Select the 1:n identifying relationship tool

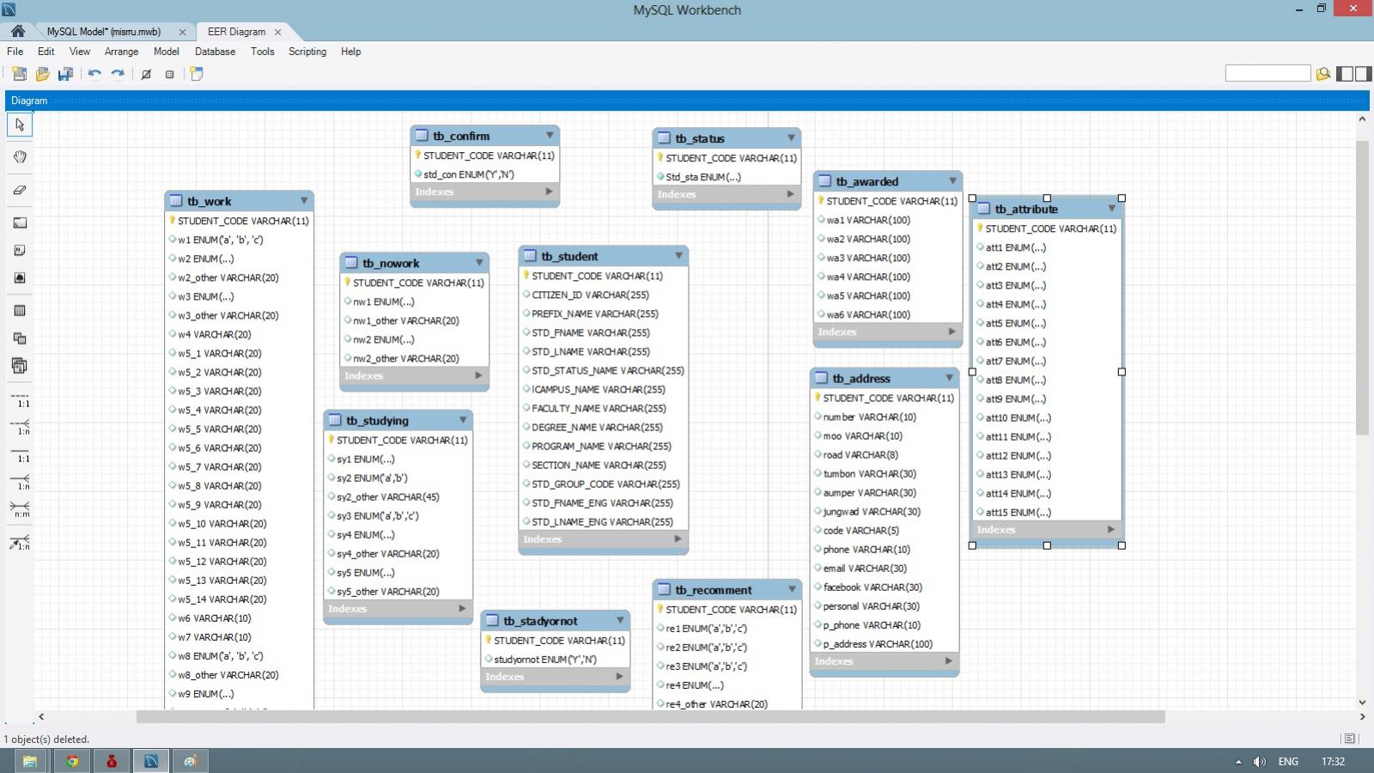tap(20, 482)
